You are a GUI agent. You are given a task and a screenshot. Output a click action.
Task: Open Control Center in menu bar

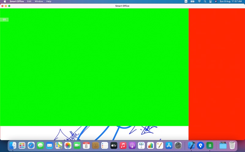[x=211, y=2]
